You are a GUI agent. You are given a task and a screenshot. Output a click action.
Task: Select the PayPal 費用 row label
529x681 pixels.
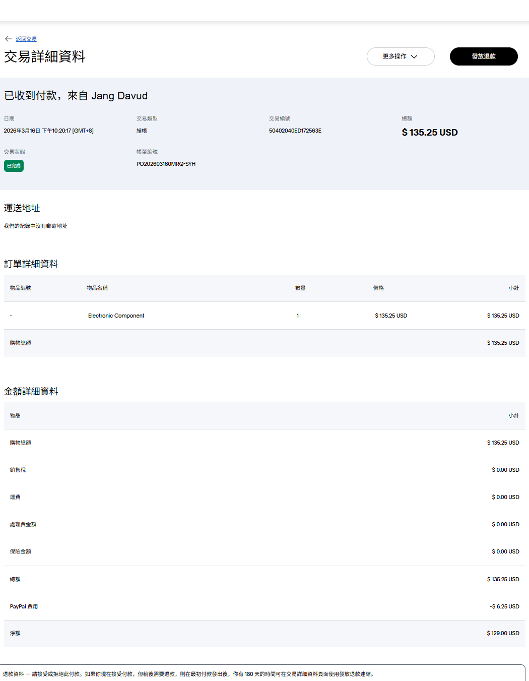click(24, 606)
